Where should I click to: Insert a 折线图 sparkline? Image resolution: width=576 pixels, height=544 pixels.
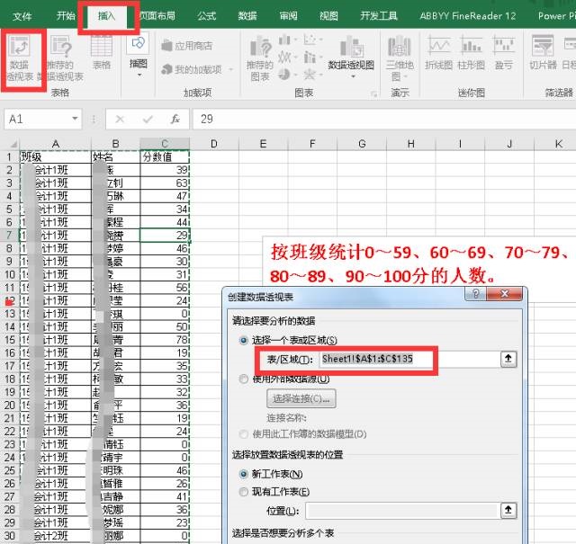point(438,53)
